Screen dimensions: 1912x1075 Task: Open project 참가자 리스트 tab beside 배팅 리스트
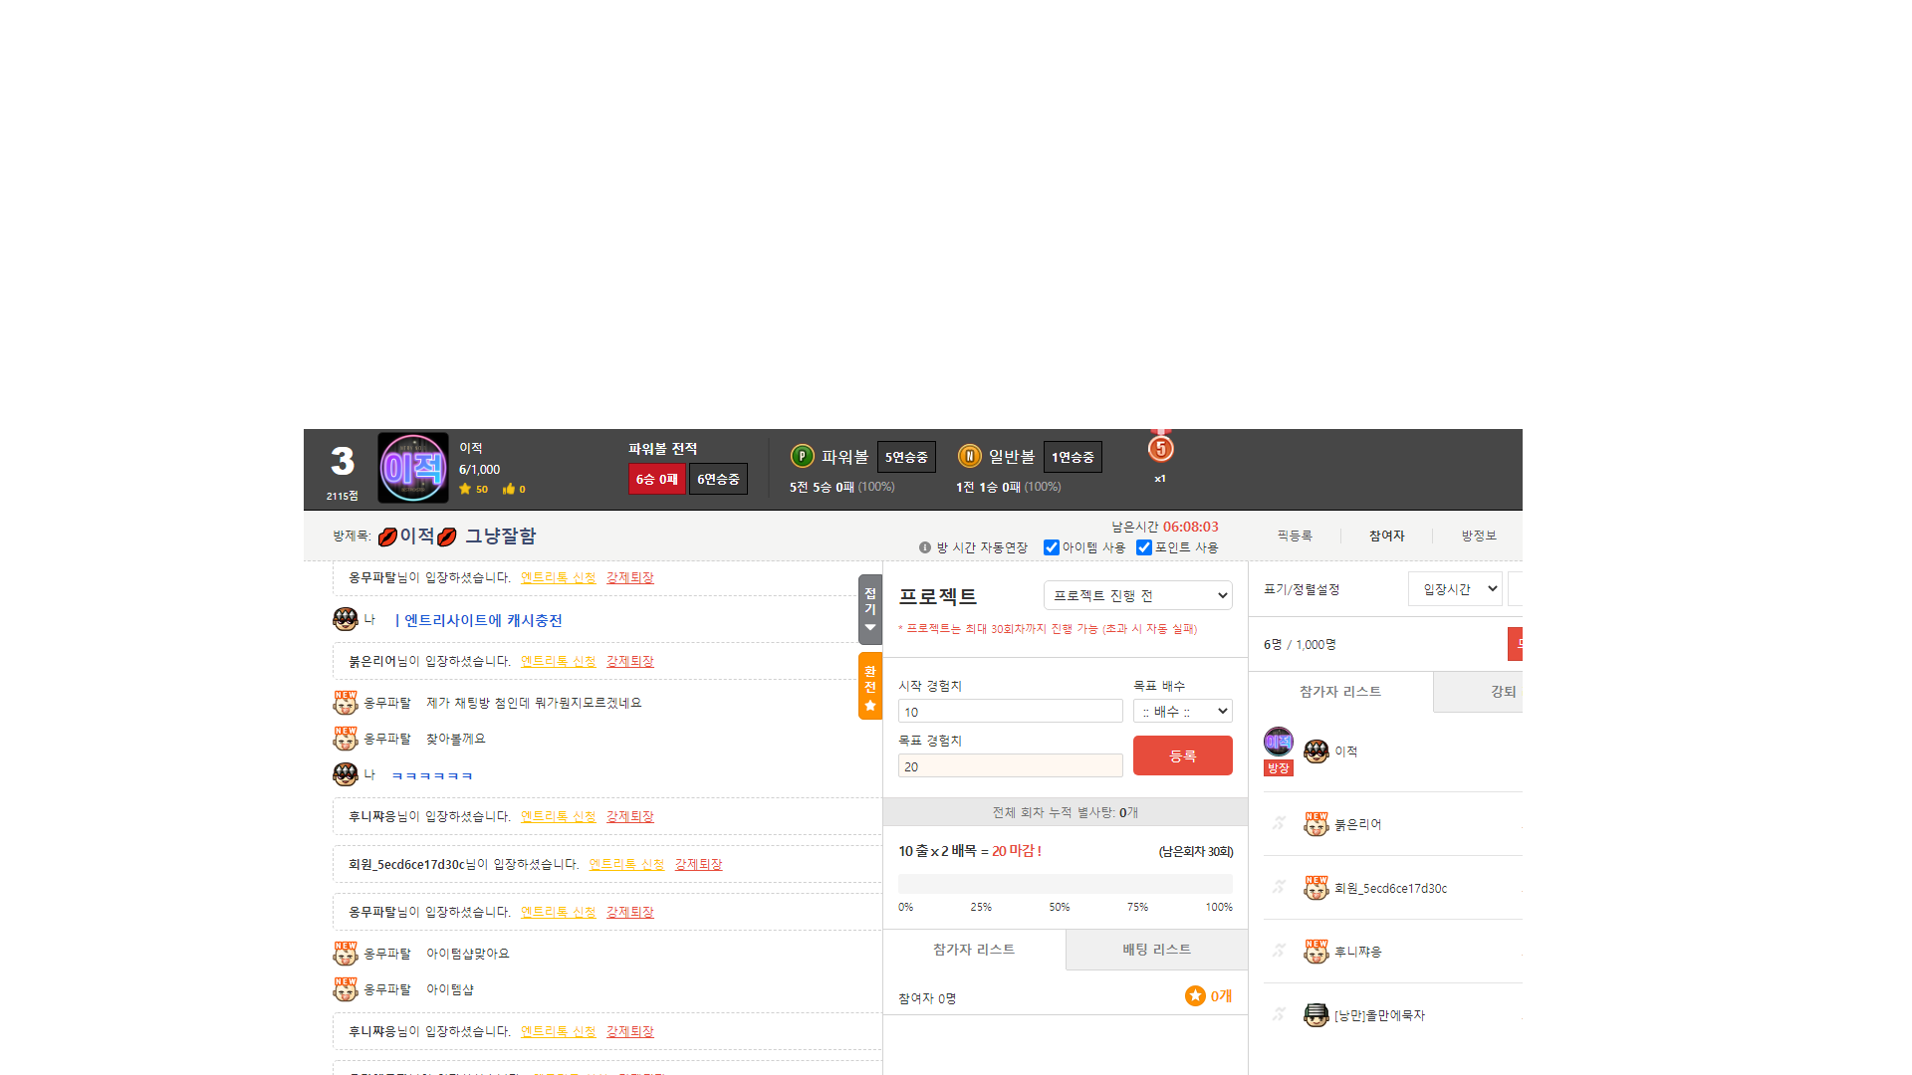tap(974, 950)
